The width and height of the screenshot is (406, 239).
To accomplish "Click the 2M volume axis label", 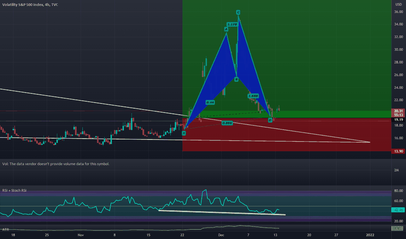I will [396, 170].
